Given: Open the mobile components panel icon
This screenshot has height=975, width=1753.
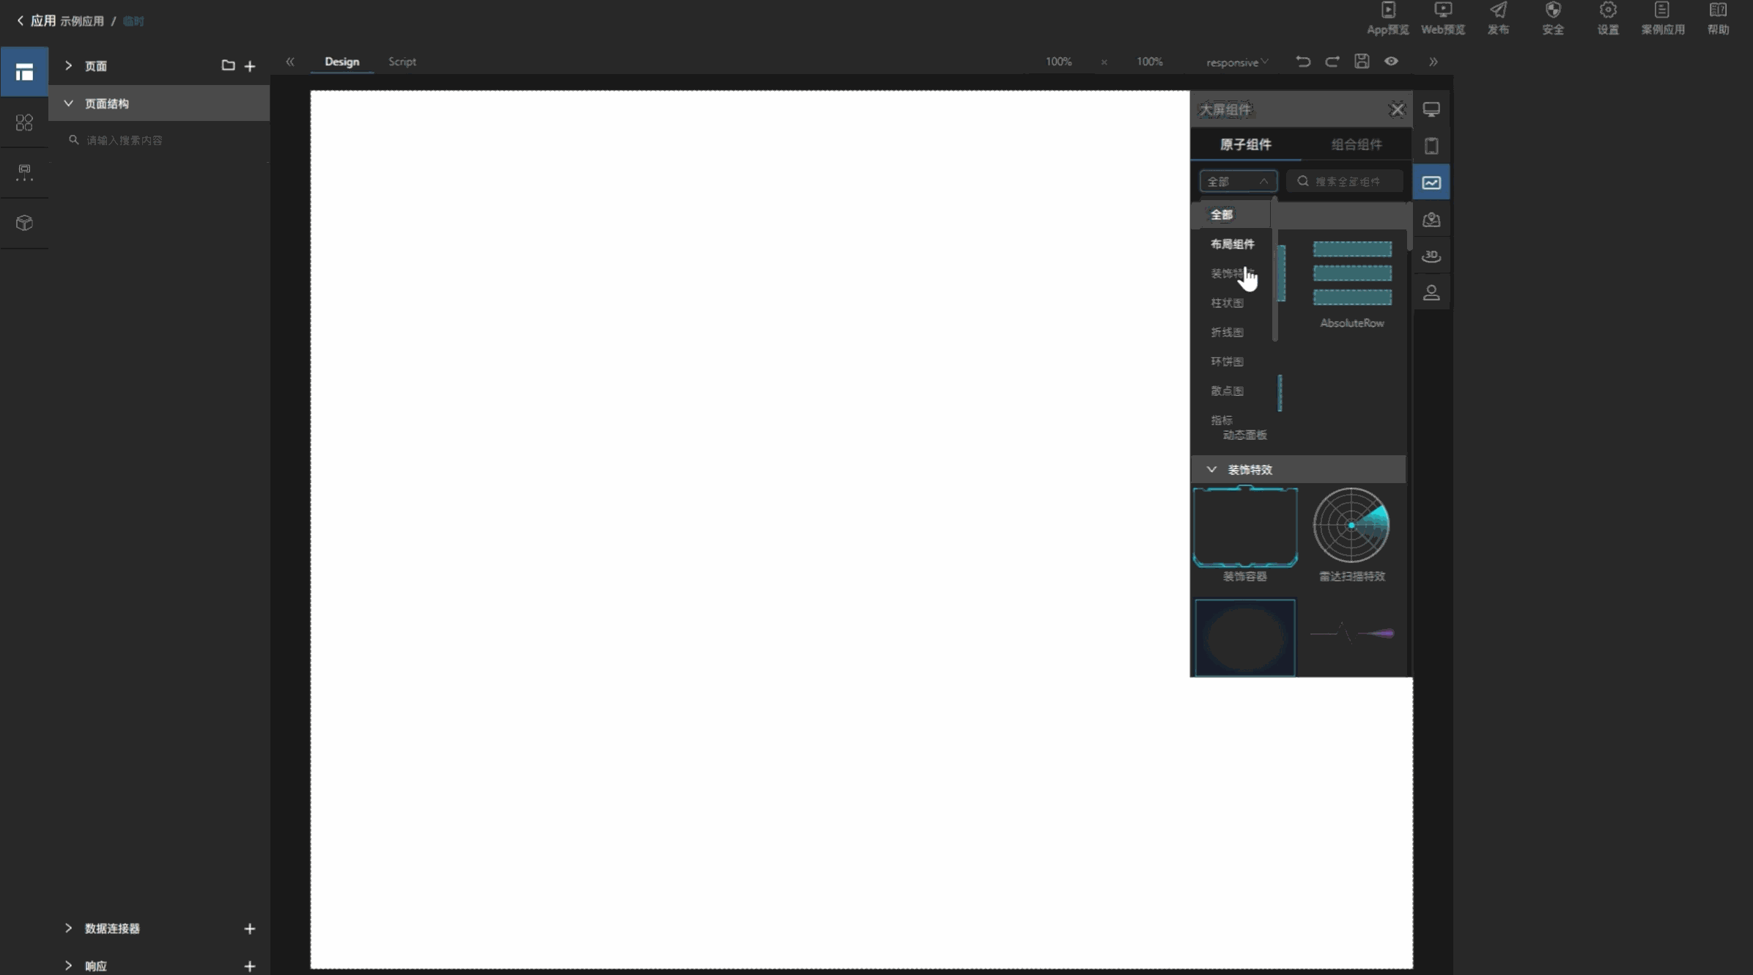Looking at the screenshot, I should [1431, 146].
